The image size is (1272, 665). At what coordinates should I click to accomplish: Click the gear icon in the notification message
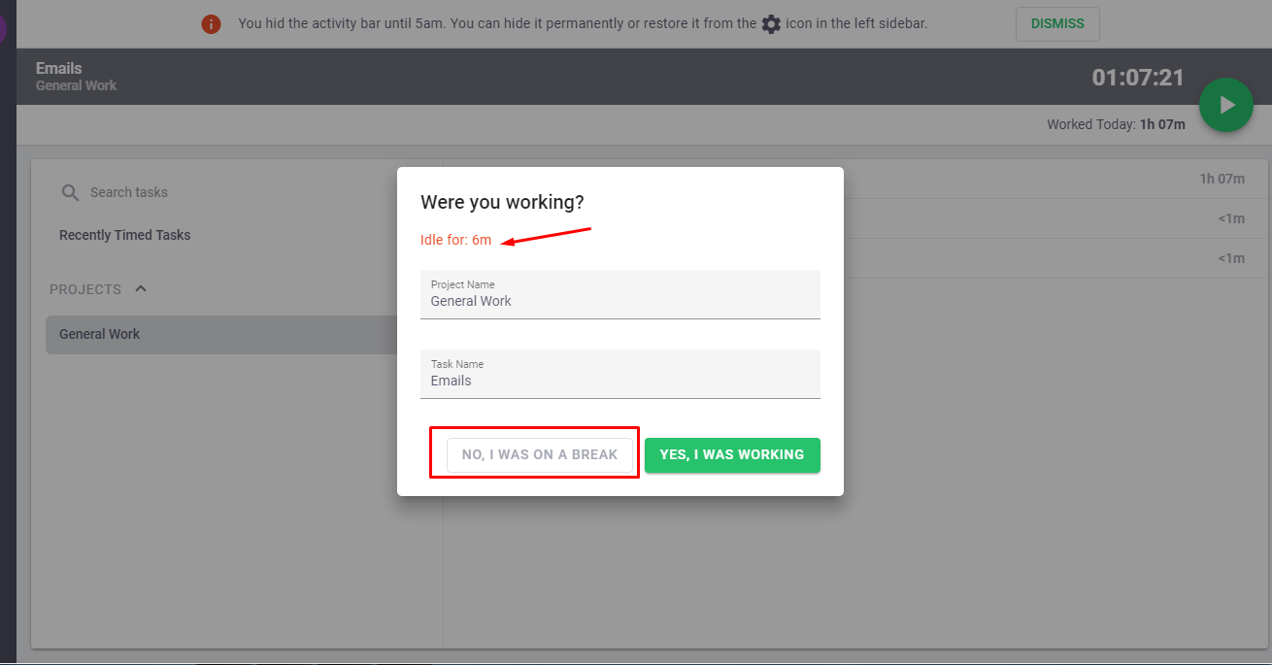click(x=771, y=24)
